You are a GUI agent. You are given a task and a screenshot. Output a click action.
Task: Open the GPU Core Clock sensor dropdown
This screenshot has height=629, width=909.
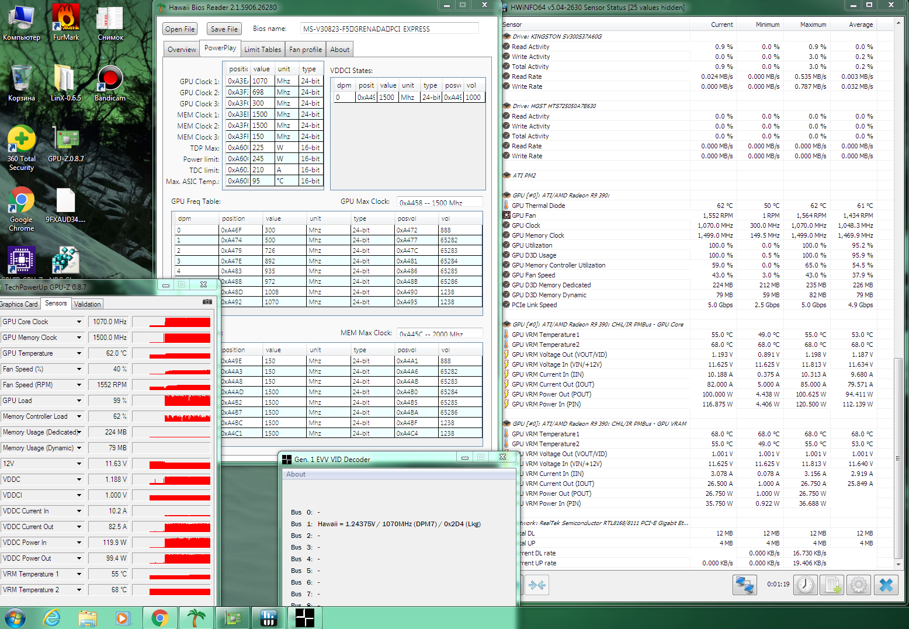click(79, 322)
